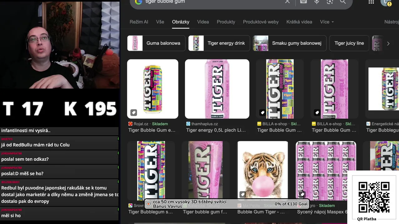Search by image using the Lens icon

[330, 2]
